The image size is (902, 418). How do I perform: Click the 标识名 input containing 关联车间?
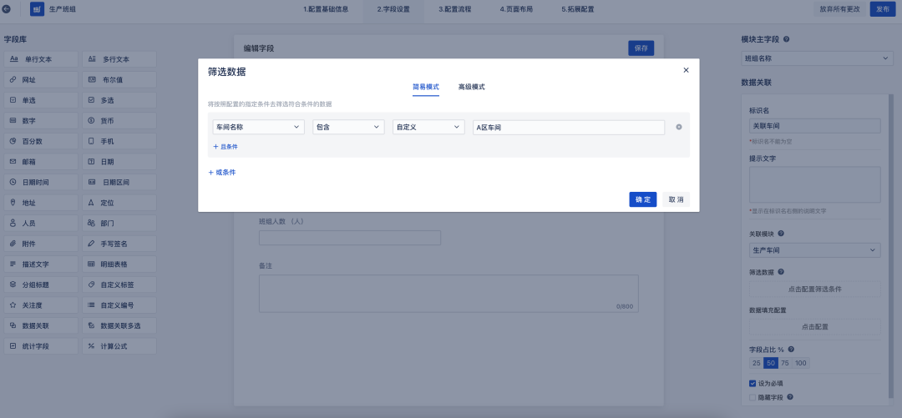[x=814, y=126]
